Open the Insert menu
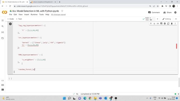The width and height of the screenshot is (180, 101). pos(27,15)
